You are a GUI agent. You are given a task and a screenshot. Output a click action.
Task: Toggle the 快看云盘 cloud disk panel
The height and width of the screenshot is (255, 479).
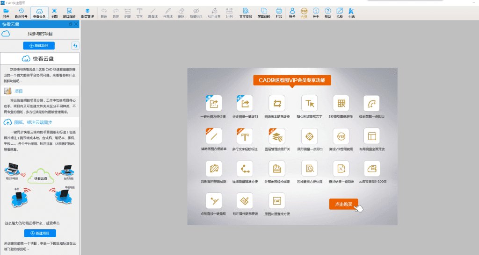tap(39, 11)
